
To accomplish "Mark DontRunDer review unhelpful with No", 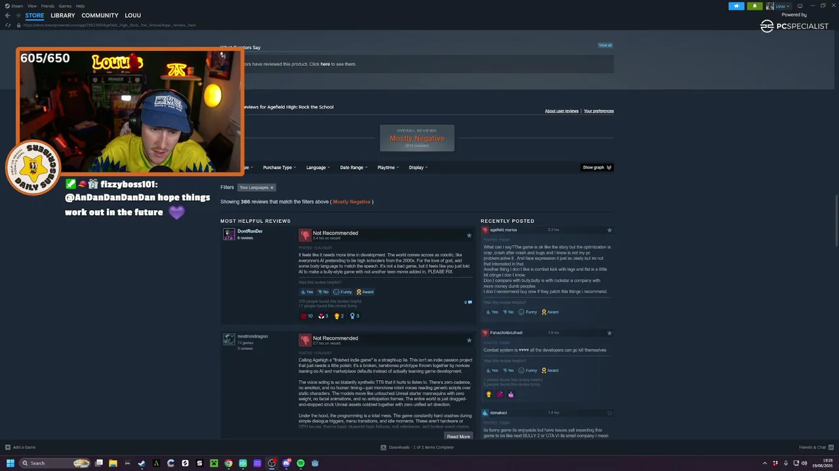I will 322,292.
